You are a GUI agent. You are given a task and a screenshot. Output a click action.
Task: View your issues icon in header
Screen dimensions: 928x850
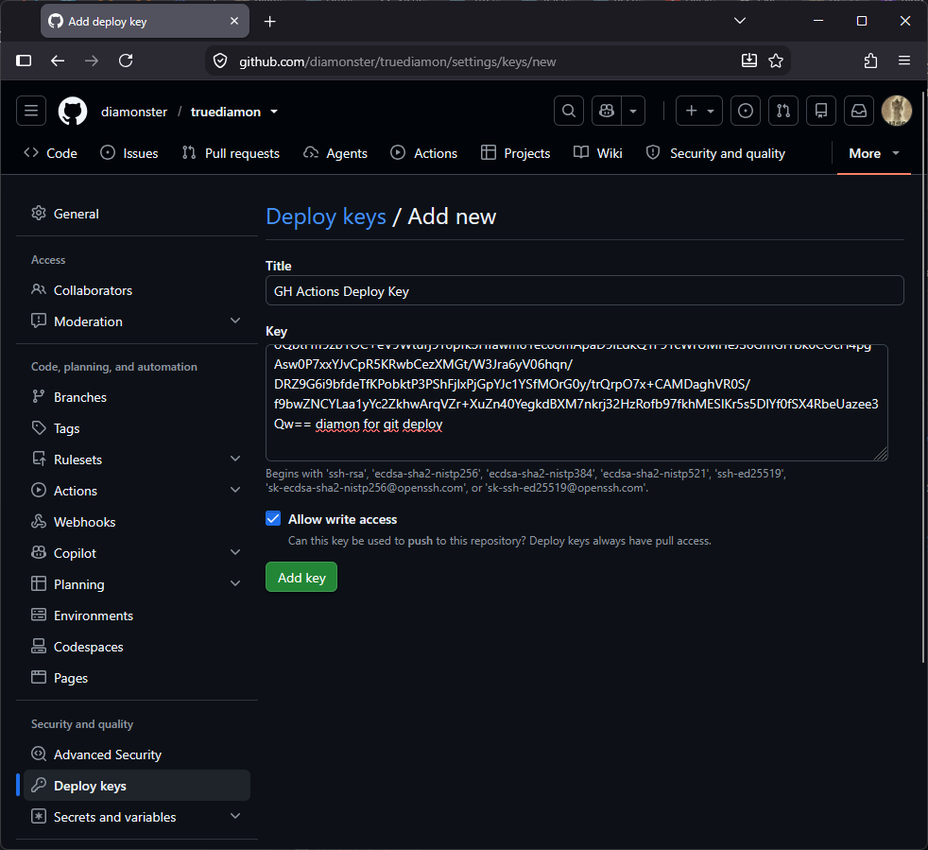[745, 111]
